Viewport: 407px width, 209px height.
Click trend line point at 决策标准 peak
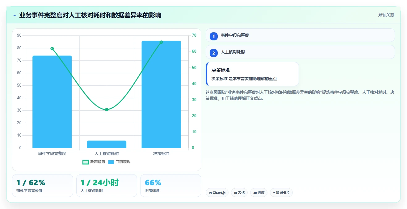coord(161,42)
